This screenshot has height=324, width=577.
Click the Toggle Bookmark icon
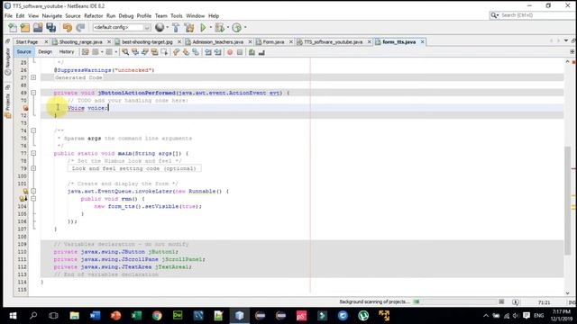(196, 52)
